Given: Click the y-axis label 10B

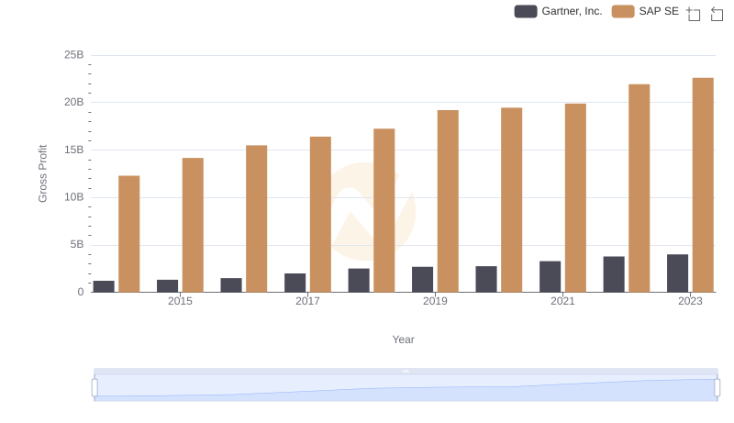Looking at the screenshot, I should [x=74, y=197].
